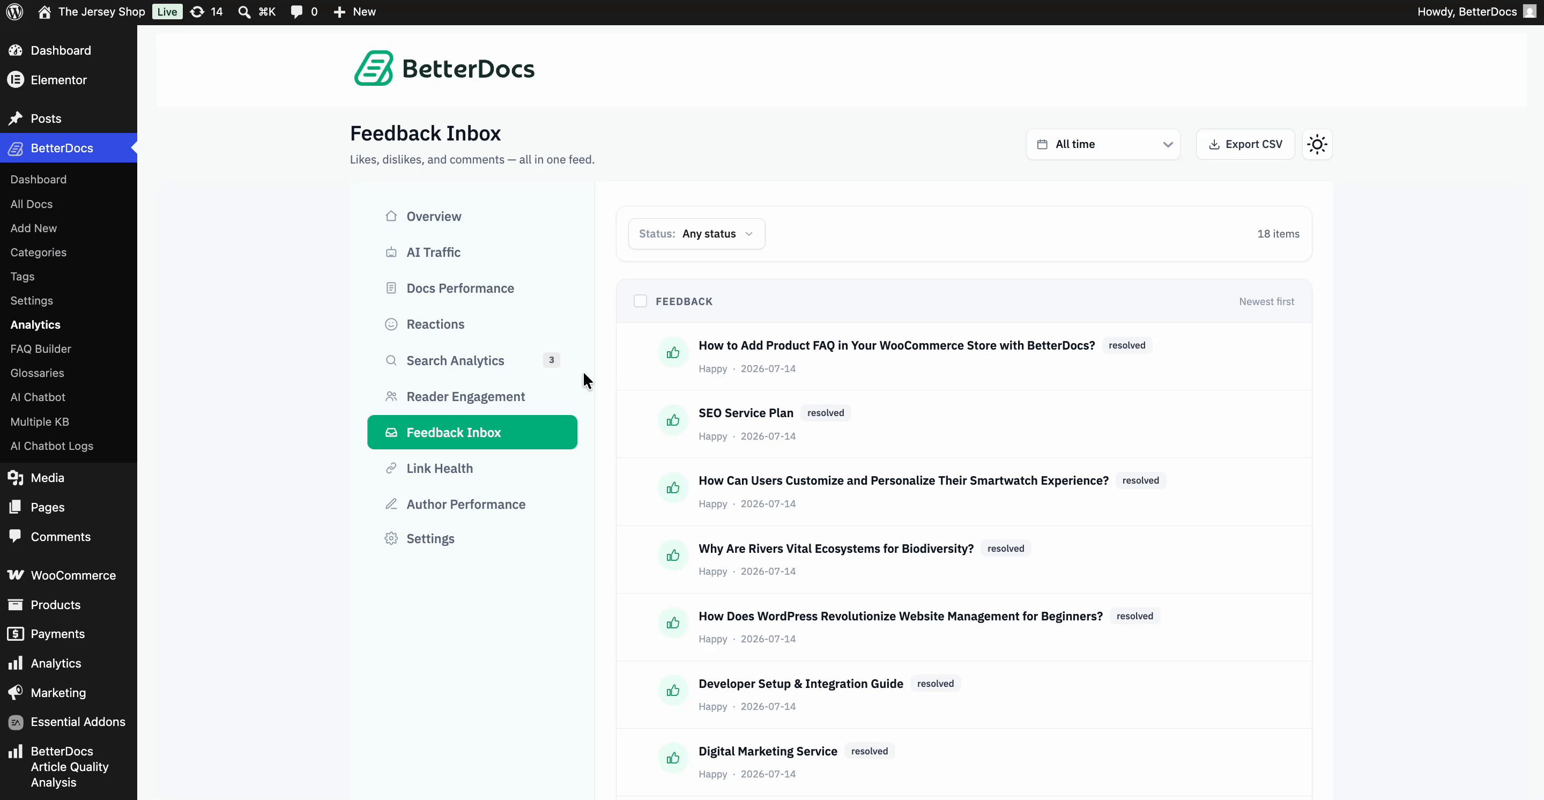
Task: Click the 18 items count label
Action: coord(1278,234)
